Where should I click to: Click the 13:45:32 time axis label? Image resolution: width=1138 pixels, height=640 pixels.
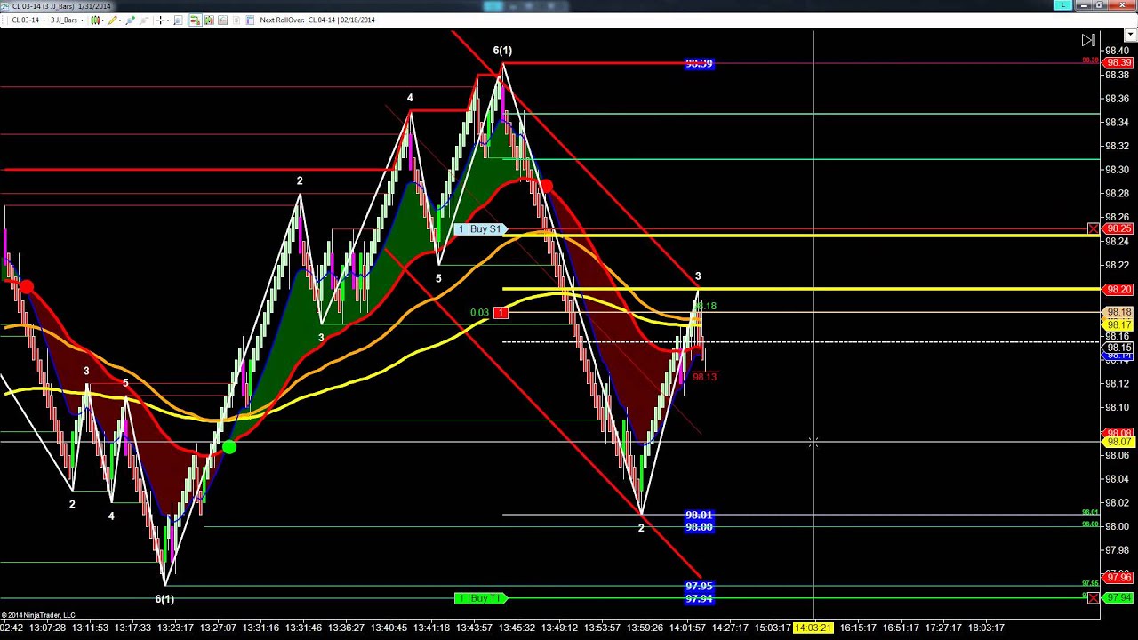(517, 628)
